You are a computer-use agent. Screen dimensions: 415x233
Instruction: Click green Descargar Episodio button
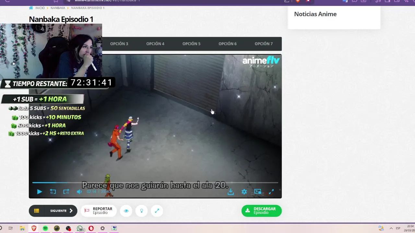point(262,211)
